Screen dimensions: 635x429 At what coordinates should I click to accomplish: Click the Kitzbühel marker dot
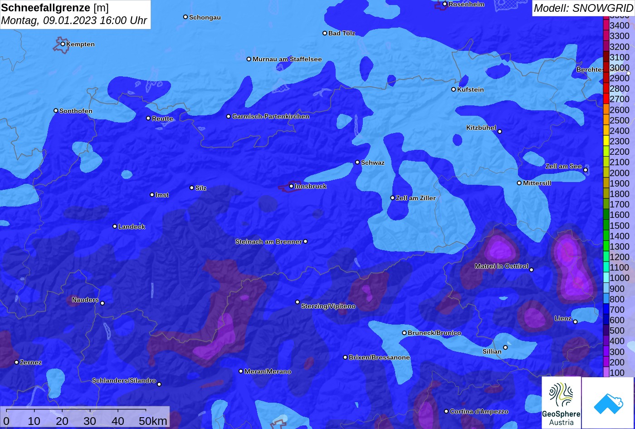[500, 132]
